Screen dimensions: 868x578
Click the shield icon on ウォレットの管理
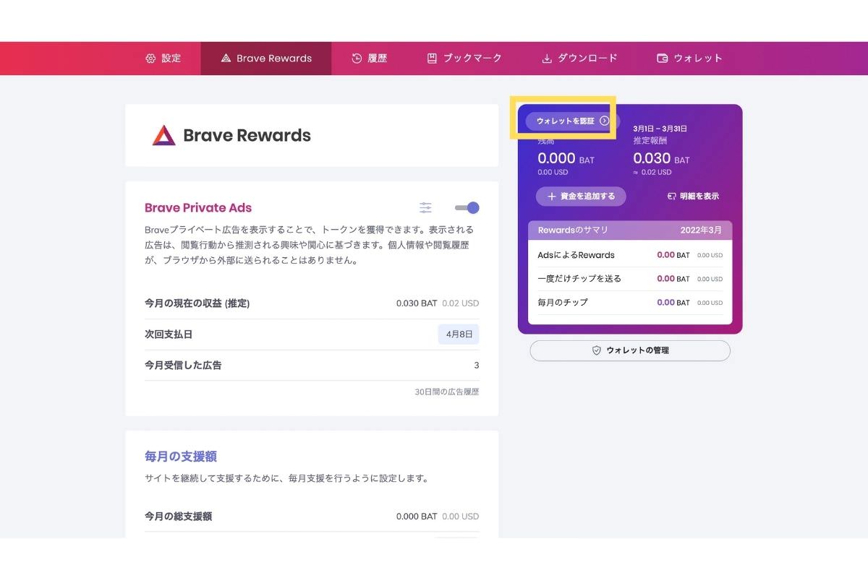click(x=597, y=350)
